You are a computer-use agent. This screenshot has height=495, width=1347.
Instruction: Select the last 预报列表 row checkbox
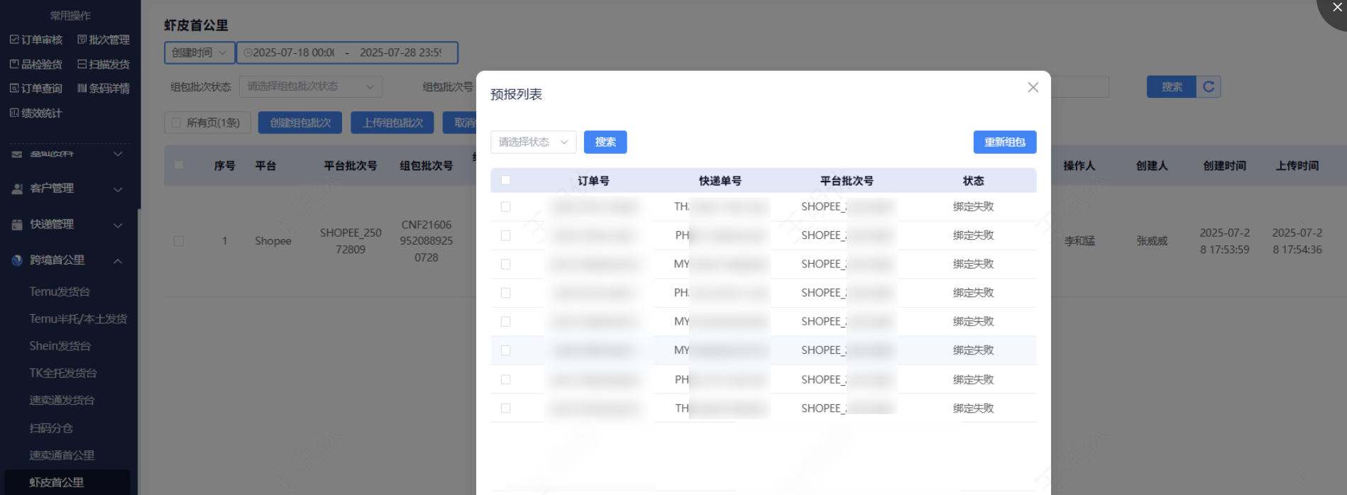tap(505, 408)
